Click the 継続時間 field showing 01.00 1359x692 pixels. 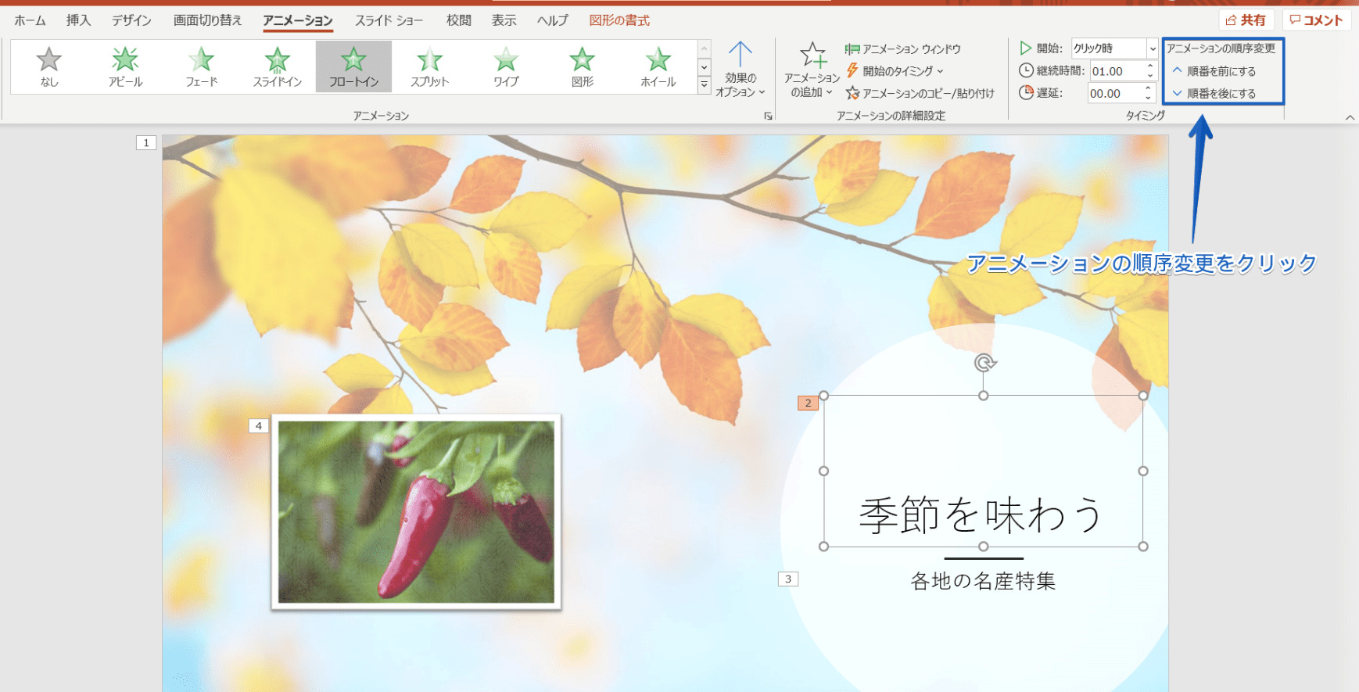tap(1117, 71)
